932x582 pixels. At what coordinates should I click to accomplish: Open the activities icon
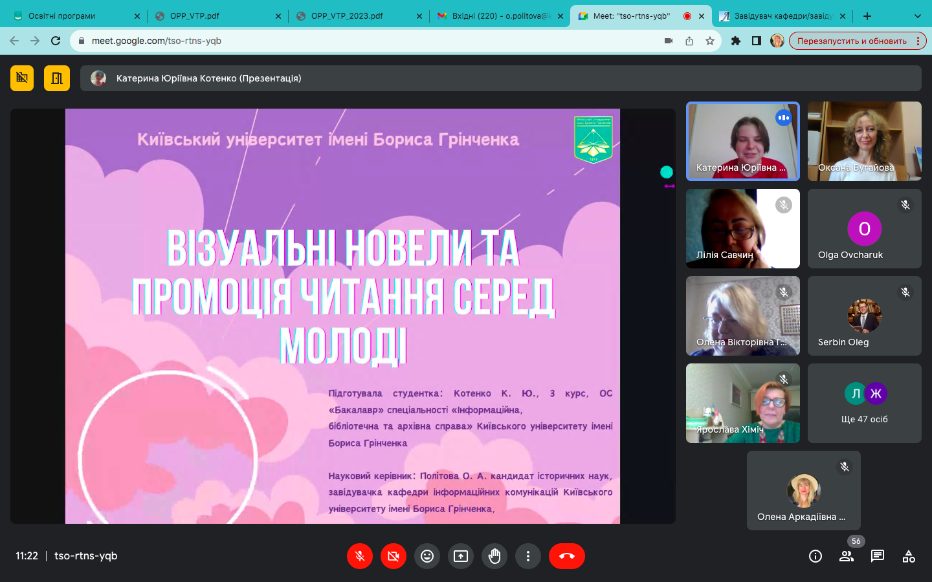(909, 556)
